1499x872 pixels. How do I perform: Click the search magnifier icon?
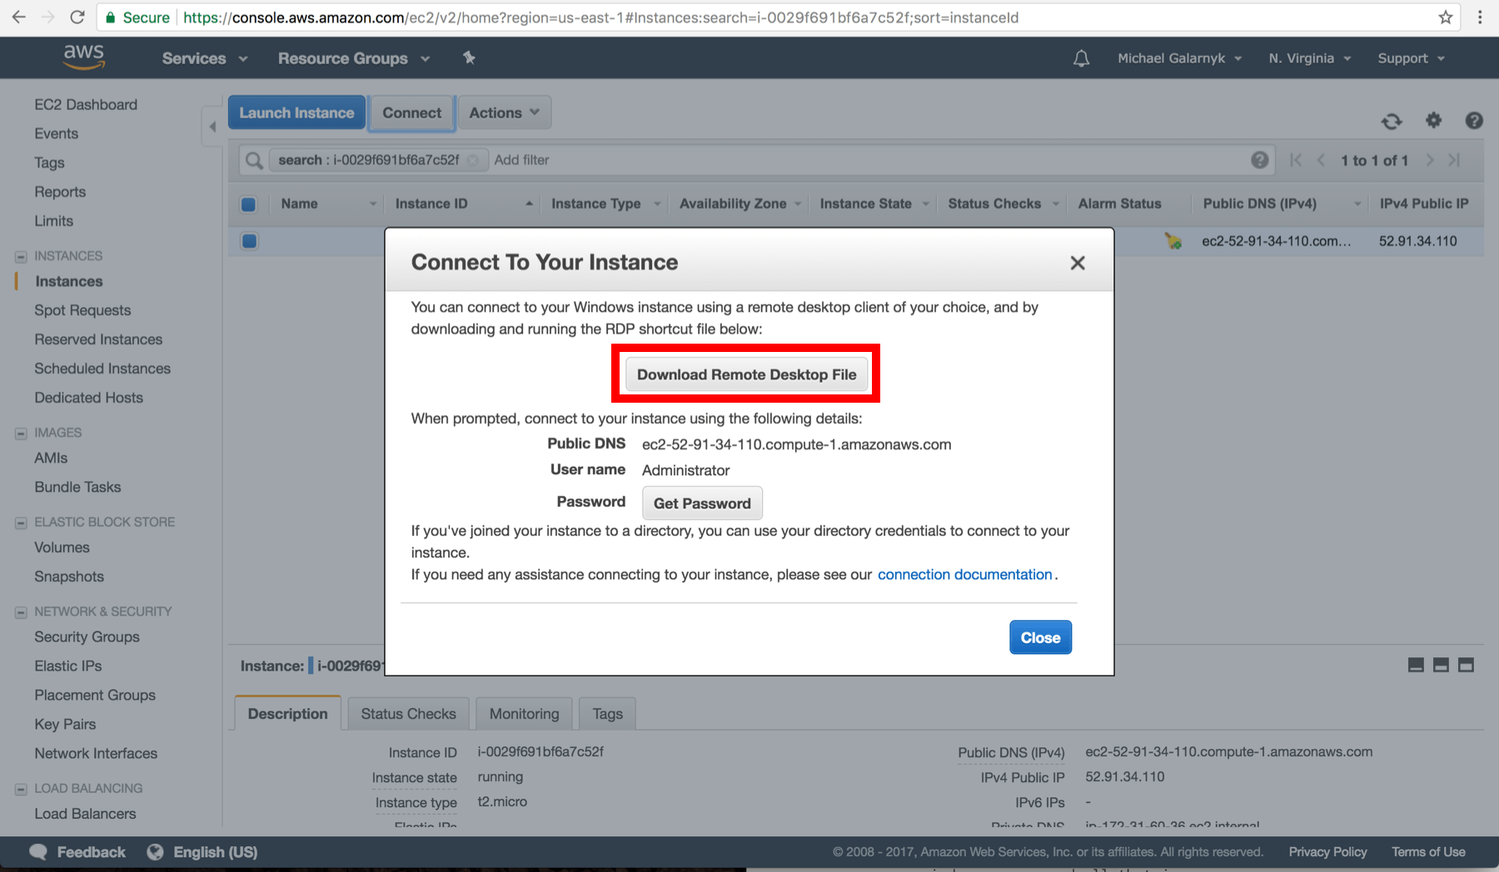pyautogui.click(x=253, y=160)
